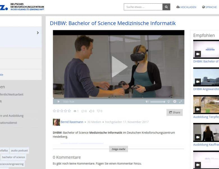Open 'Ausbildung Kauffra' recommended video link
219x169 pixels.
[x=206, y=144]
